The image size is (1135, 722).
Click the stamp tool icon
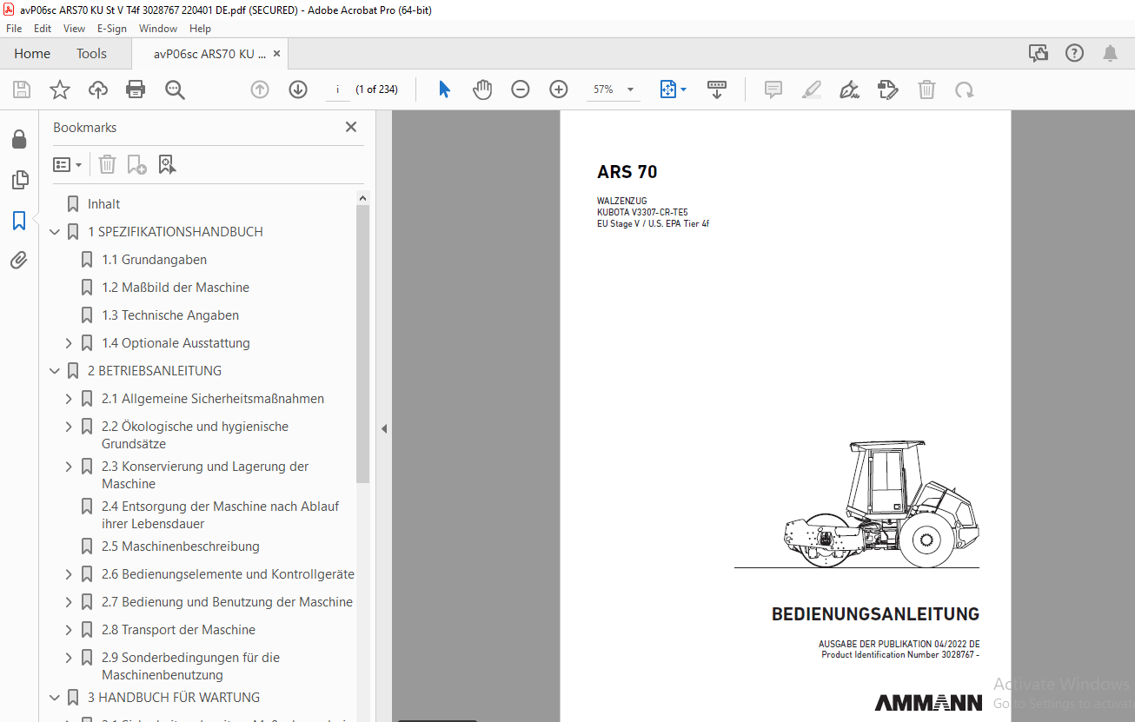[x=888, y=89]
